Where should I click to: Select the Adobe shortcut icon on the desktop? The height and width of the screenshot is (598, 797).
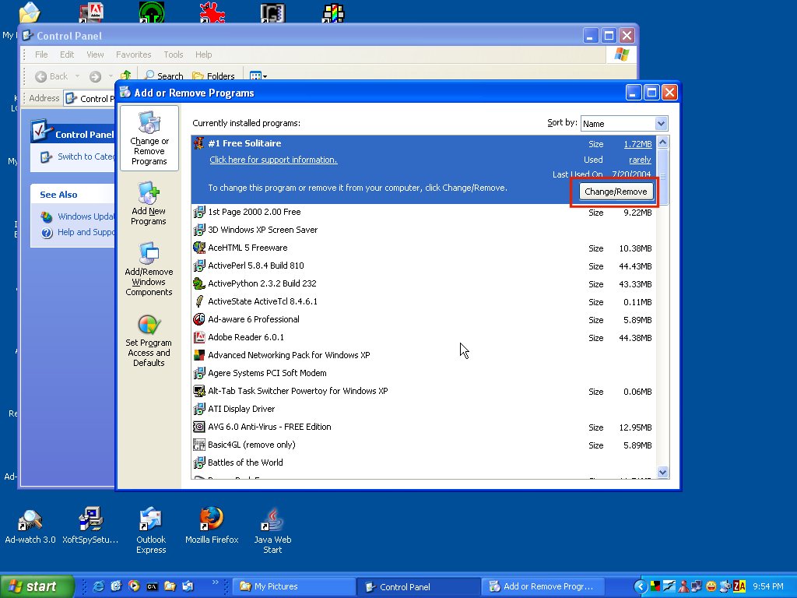pos(92,12)
